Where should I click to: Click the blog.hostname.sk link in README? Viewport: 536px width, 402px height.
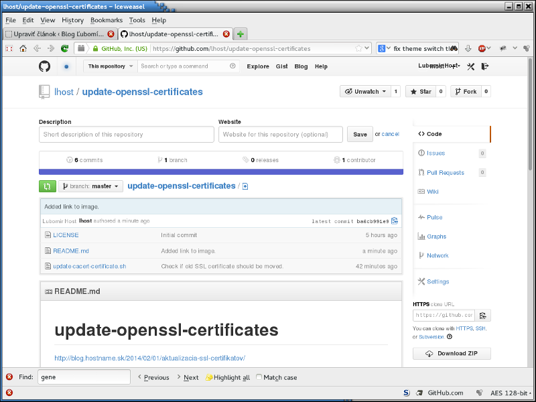coord(149,358)
